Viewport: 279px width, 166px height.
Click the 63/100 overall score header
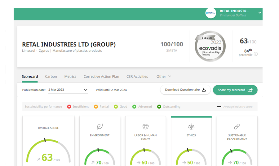click(x=248, y=41)
